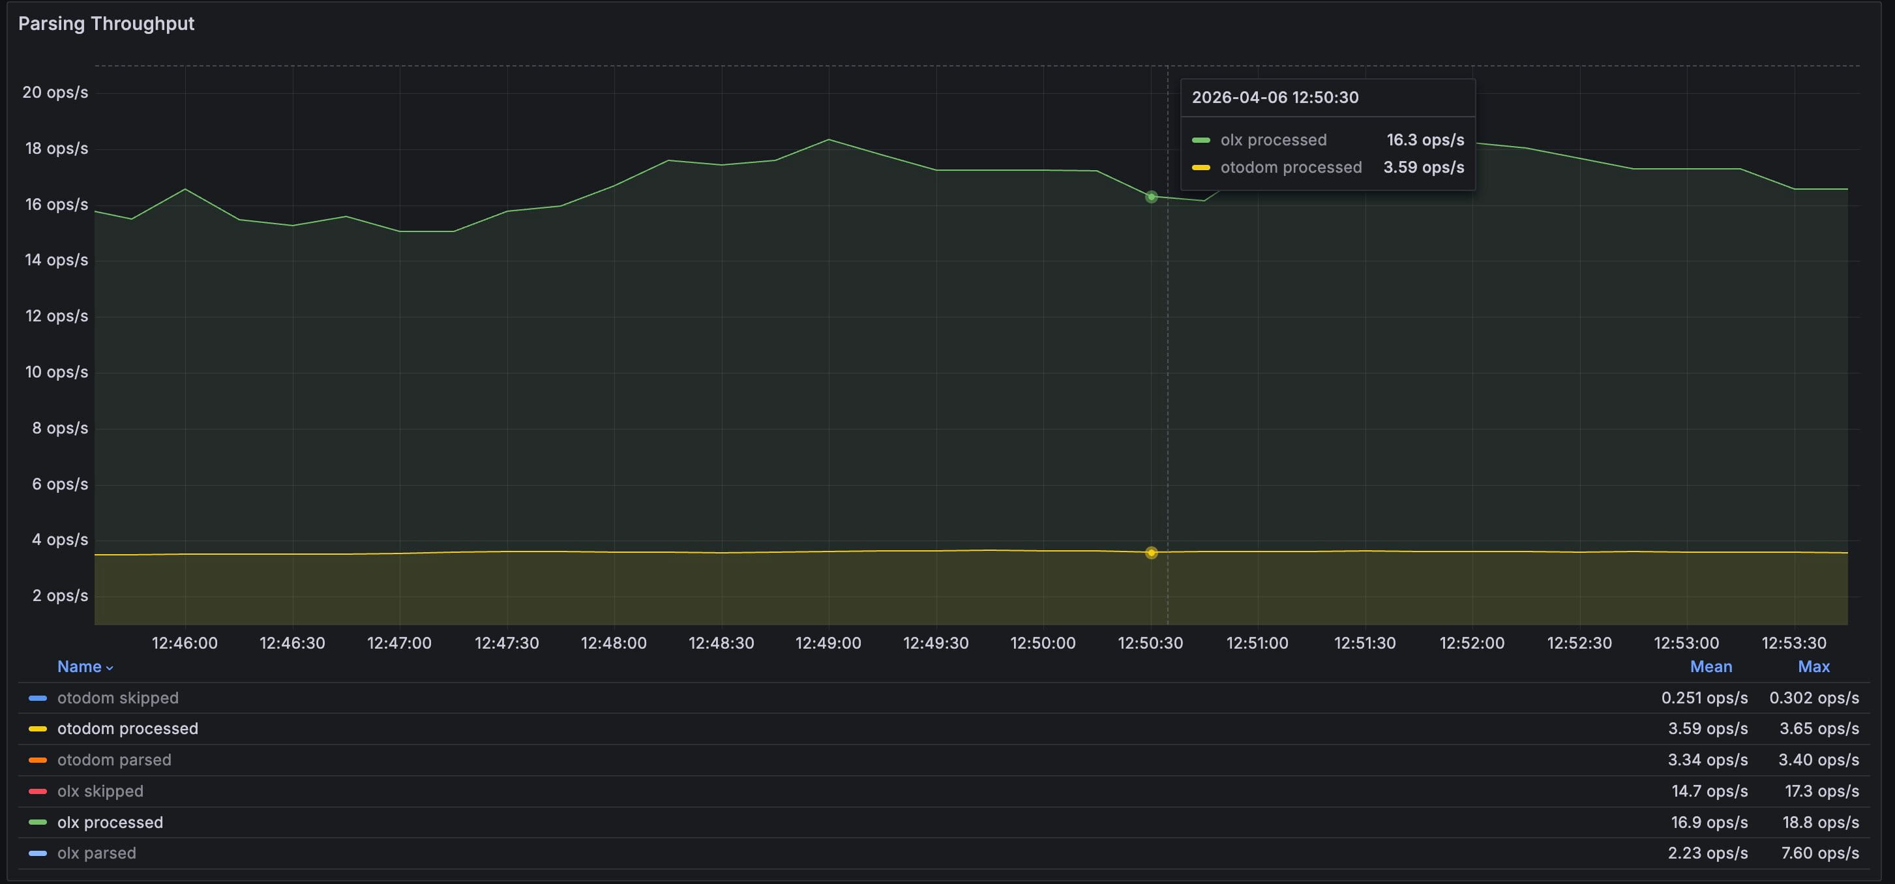The height and width of the screenshot is (884, 1895).
Task: Open the Name column sort chevron
Action: [x=110, y=668]
